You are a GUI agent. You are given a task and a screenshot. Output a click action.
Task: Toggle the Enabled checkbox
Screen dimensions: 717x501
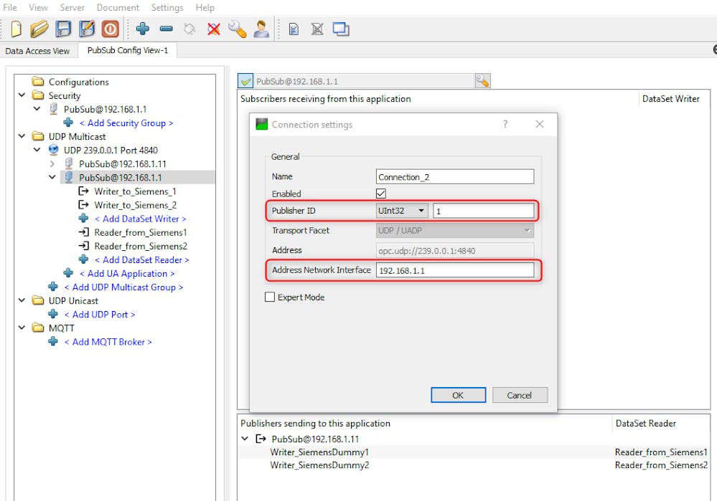click(x=381, y=194)
